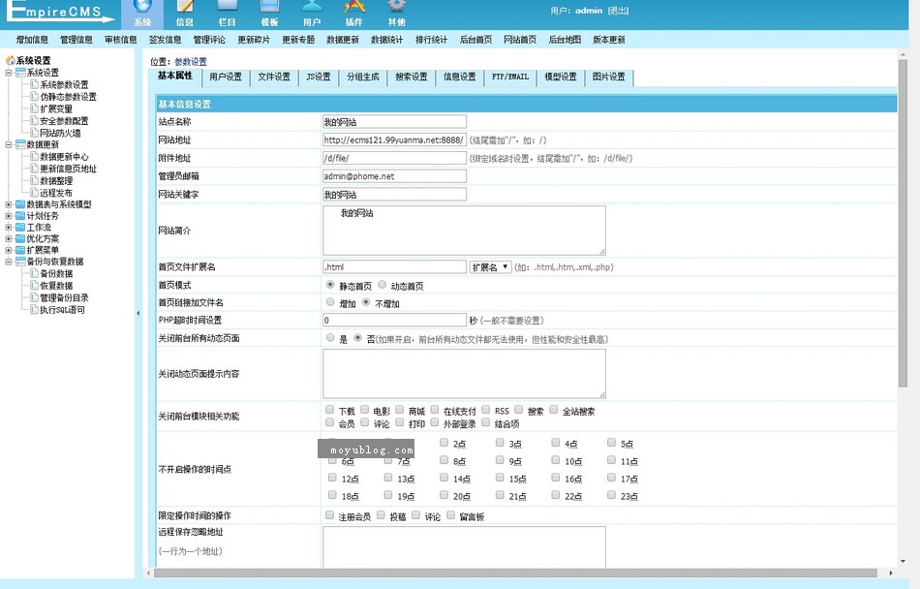Click page icon of 伪静态参数设置
The image size is (920, 589).
(34, 96)
